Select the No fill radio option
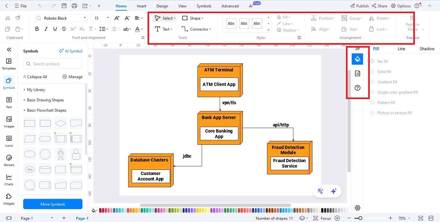440x222 pixels. coord(372,61)
